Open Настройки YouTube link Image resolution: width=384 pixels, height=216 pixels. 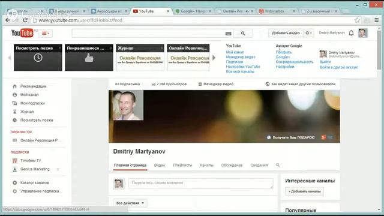(x=243, y=67)
